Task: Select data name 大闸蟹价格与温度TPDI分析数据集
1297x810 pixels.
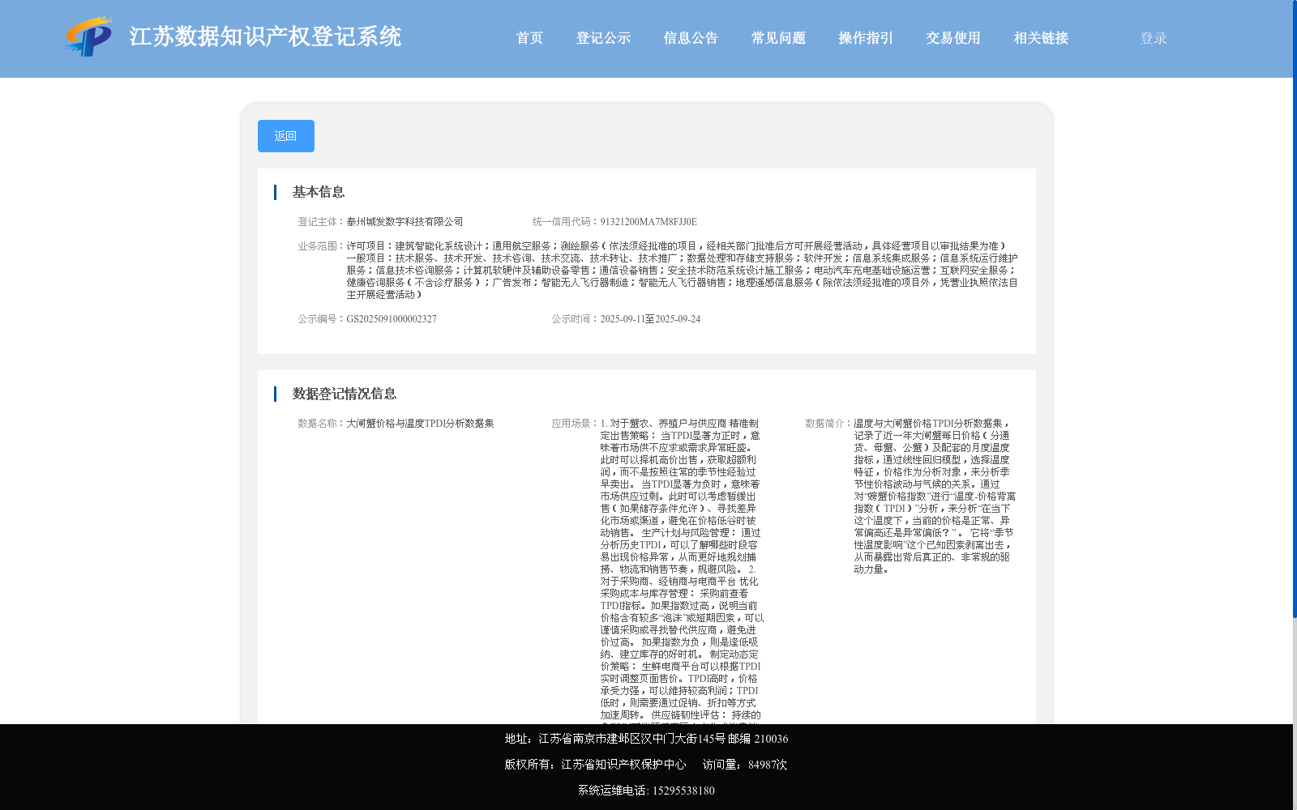Action: pyautogui.click(x=420, y=424)
